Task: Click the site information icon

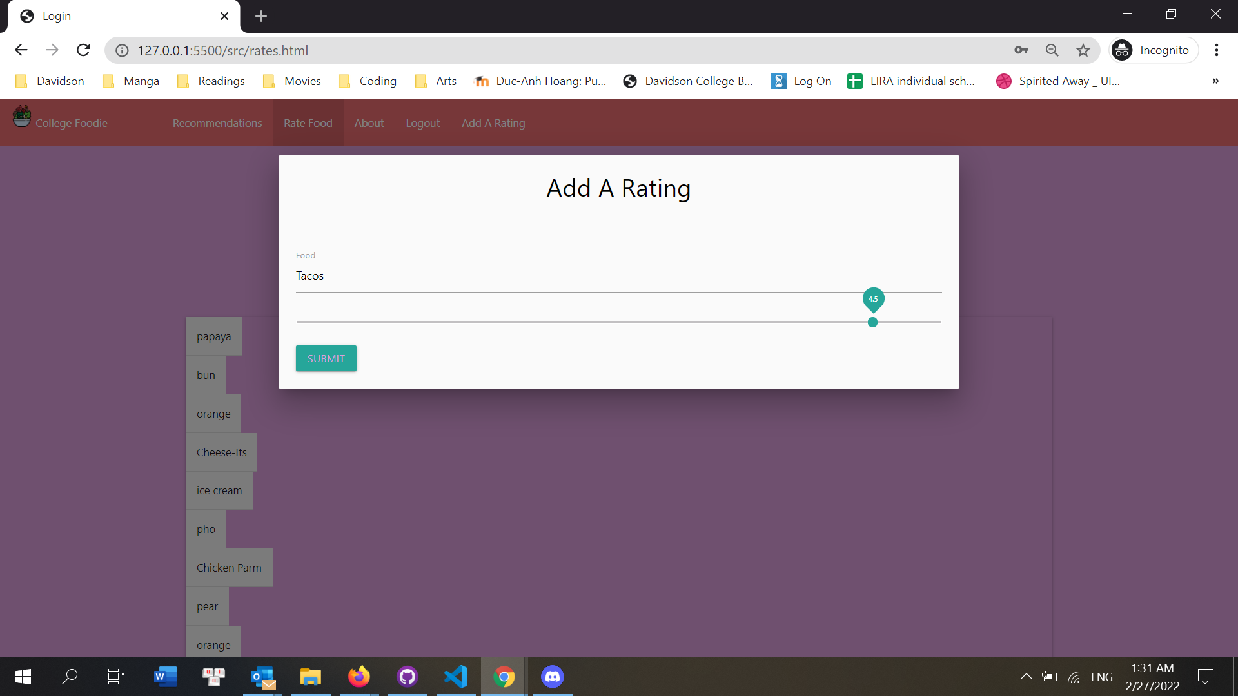Action: 122,50
